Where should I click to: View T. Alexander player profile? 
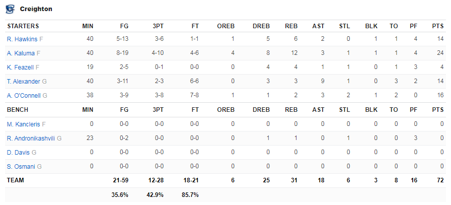pos(24,82)
